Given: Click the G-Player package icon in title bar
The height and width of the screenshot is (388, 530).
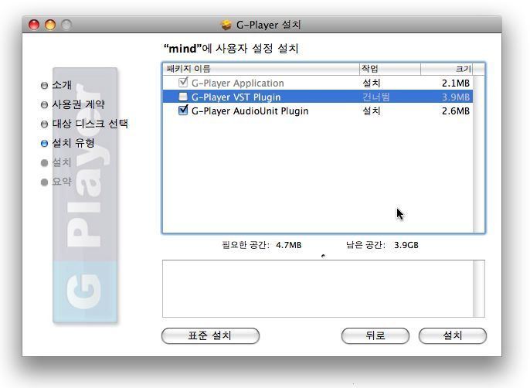Looking at the screenshot, I should pyautogui.click(x=226, y=25).
